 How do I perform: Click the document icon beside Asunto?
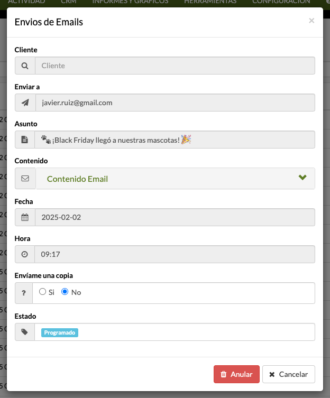pyautogui.click(x=25, y=140)
